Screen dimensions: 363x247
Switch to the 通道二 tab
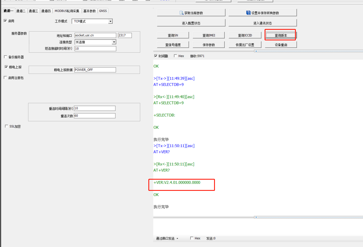tap(21, 11)
